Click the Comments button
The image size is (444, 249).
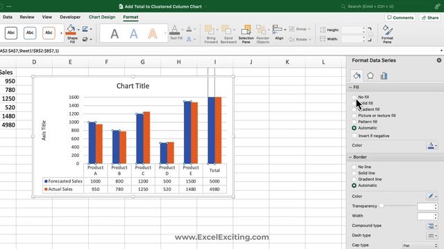pos(400,17)
